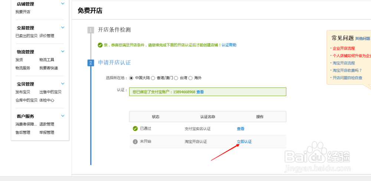Click the 操作 column header
The width and height of the screenshot is (371, 181).
(x=260, y=117)
